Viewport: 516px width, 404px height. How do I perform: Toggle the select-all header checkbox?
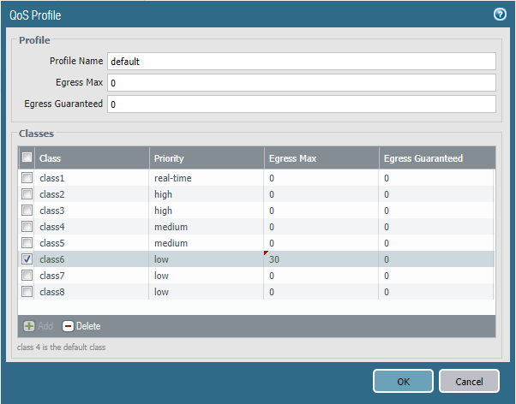pos(27,157)
